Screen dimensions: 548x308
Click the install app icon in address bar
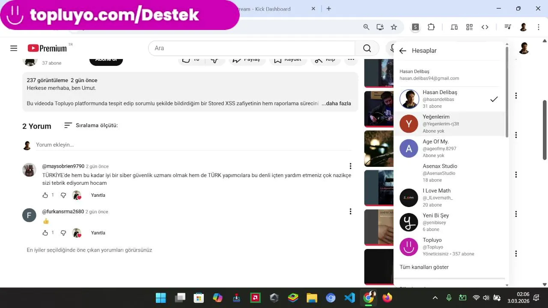(380, 27)
